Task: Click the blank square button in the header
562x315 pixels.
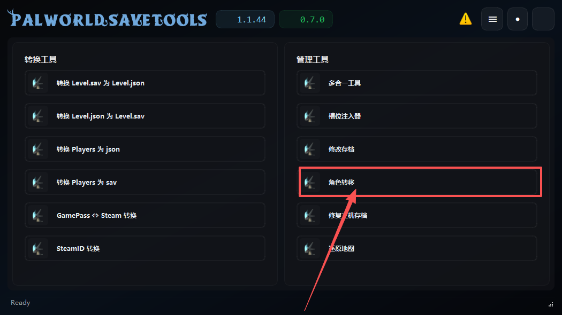Action: coord(543,19)
